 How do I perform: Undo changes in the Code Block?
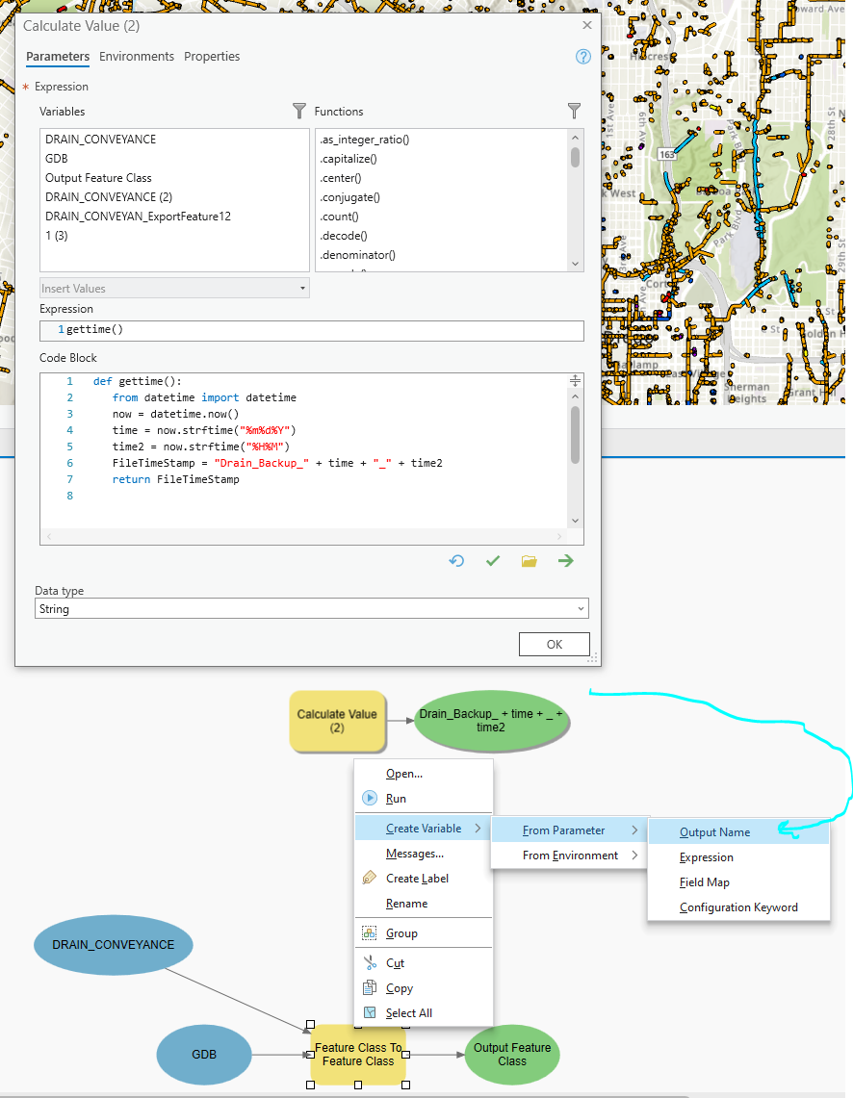tap(456, 561)
